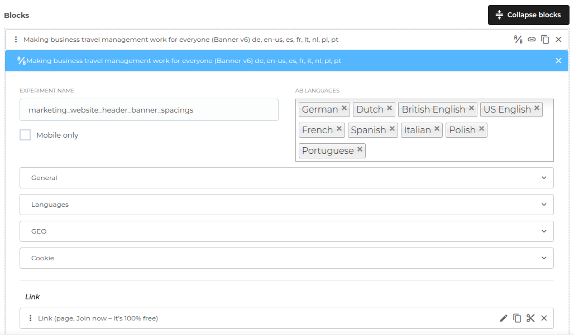The width and height of the screenshot is (574, 335).
Task: Duplicate the banner block with copy icon
Action: (545, 40)
